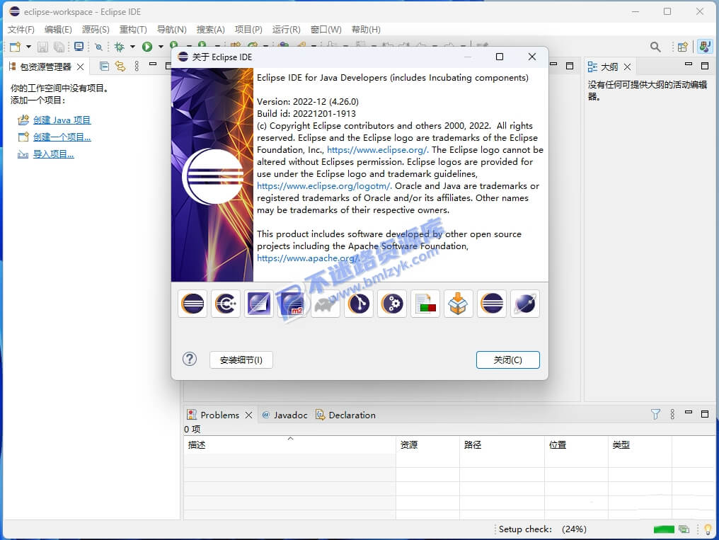Click the 创建一个项目... link
Screen dimensions: 719x540
point(62,137)
